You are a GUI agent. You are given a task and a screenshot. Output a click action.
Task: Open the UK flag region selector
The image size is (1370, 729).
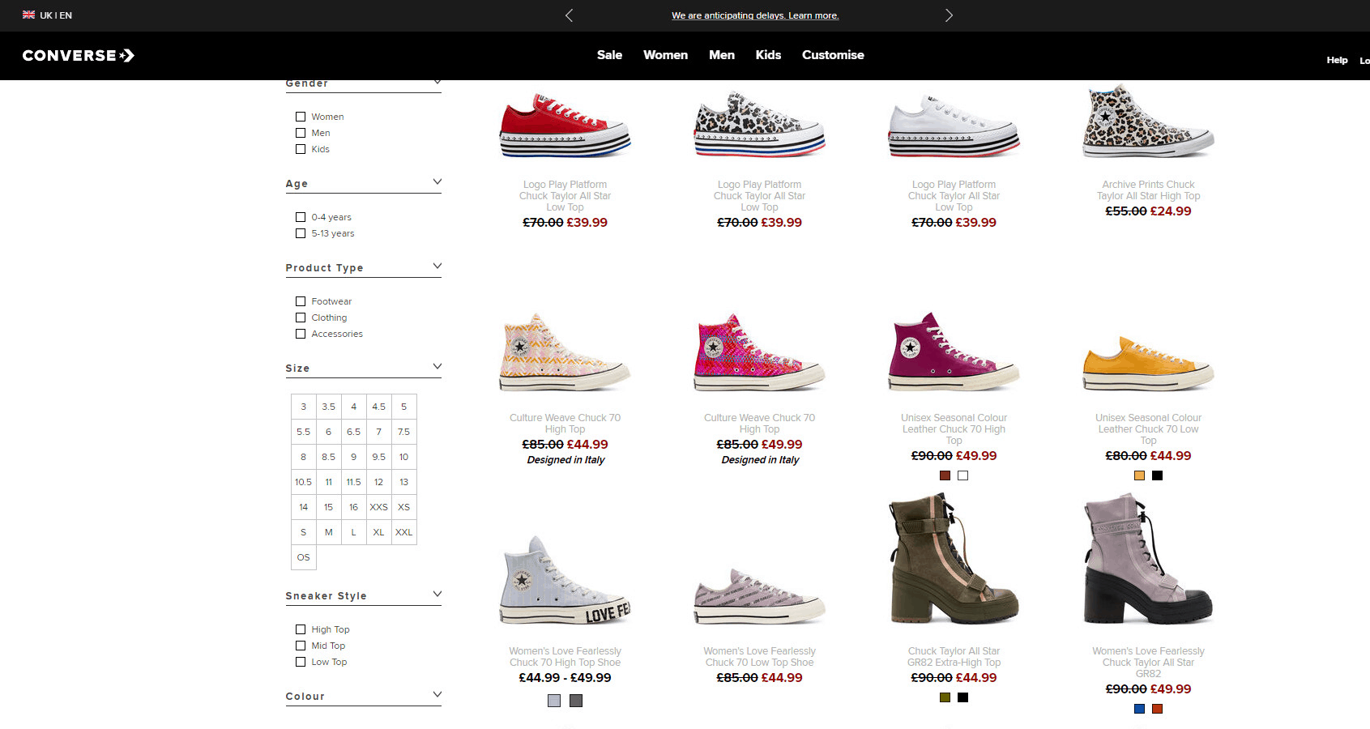tap(47, 15)
